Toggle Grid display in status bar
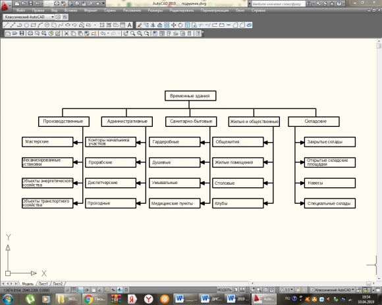Image resolution: width=382 pixels, height=305 pixels. 74,290
